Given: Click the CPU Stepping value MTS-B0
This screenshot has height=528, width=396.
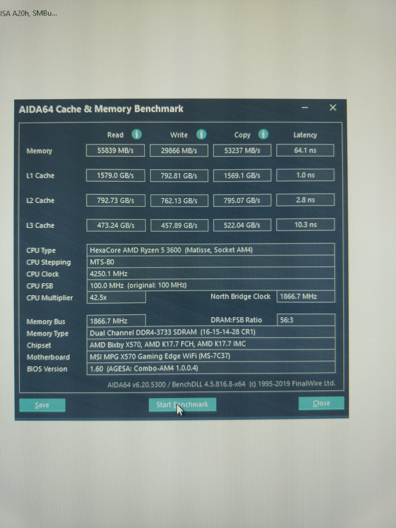Looking at the screenshot, I should [211, 262].
